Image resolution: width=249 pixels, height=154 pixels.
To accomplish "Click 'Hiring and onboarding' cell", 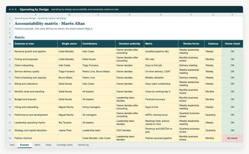I will click(x=35, y=107).
